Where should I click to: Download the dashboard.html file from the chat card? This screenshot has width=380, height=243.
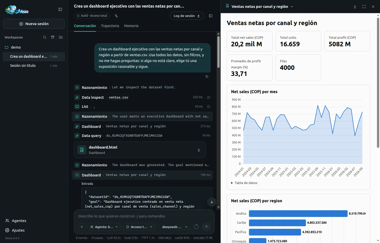[199, 150]
